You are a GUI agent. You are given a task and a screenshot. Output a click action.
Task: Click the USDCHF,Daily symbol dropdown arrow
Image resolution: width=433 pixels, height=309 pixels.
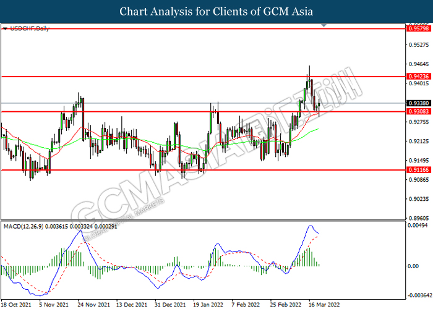[5, 28]
